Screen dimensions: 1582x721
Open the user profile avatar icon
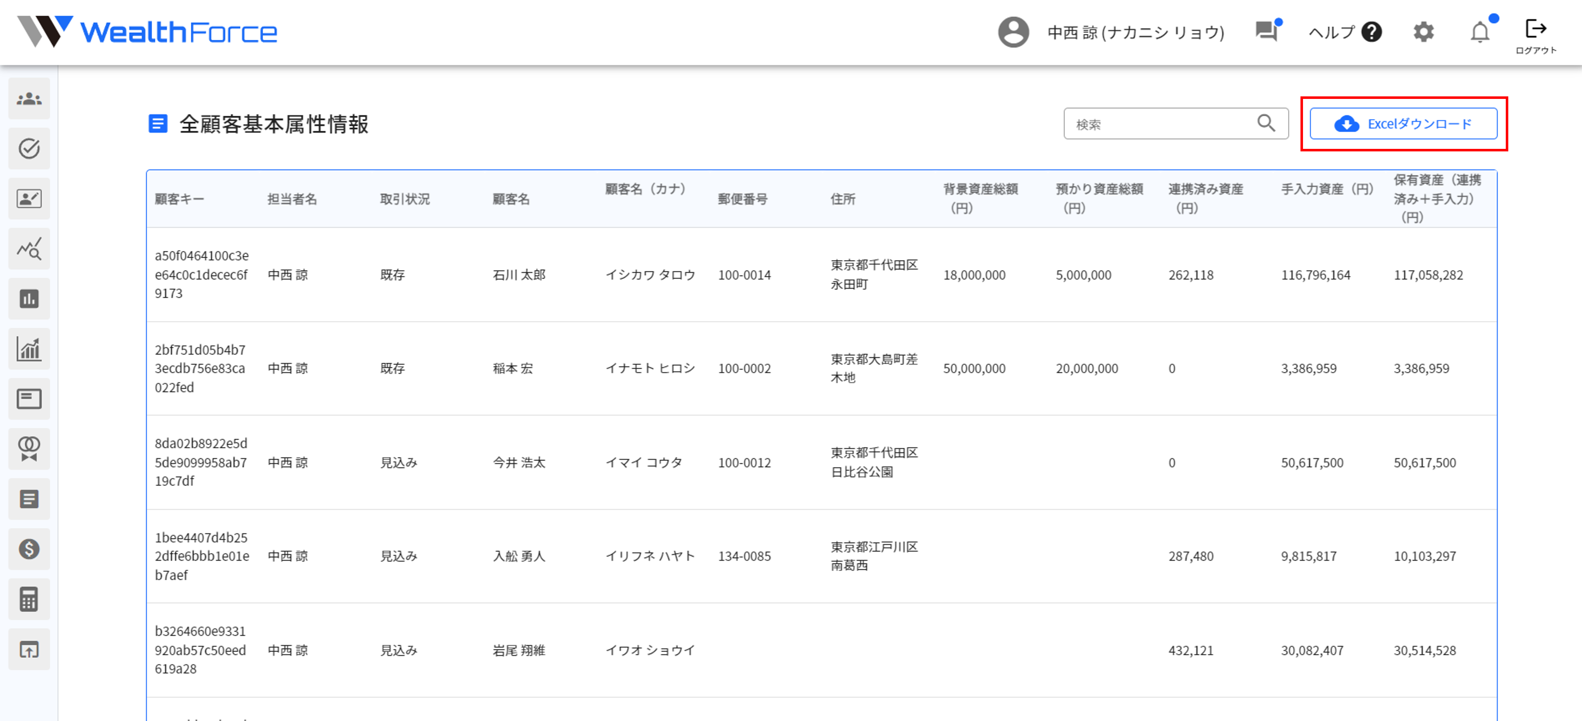point(1013,32)
